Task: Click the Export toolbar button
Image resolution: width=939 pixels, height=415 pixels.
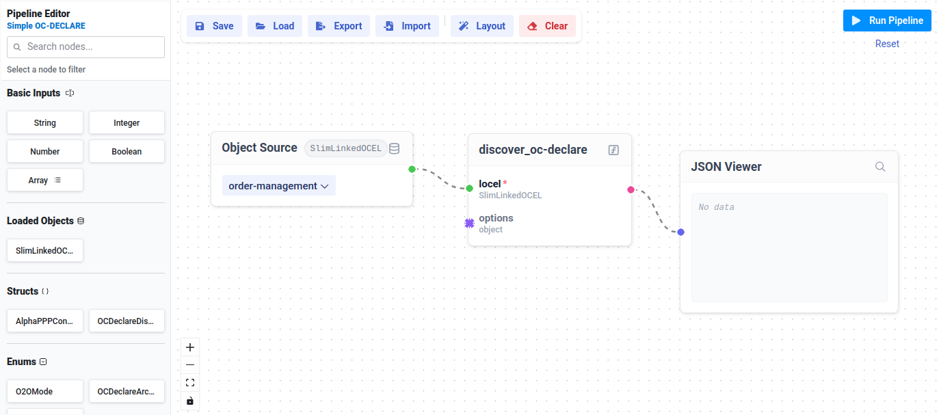Action: 339,26
